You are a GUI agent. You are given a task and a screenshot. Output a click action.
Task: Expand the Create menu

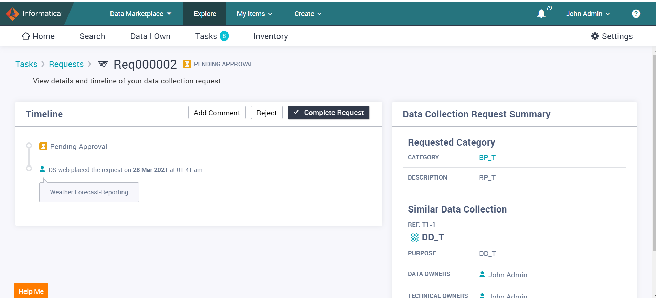(308, 14)
